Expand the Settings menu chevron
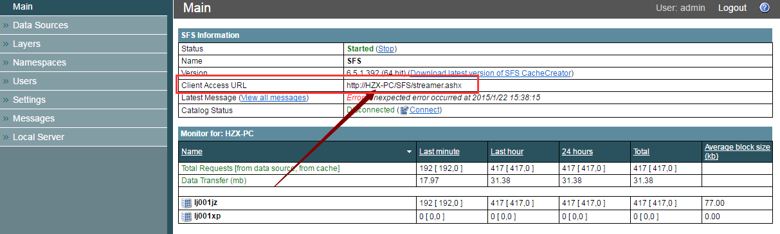The image size is (780, 234). (5, 100)
